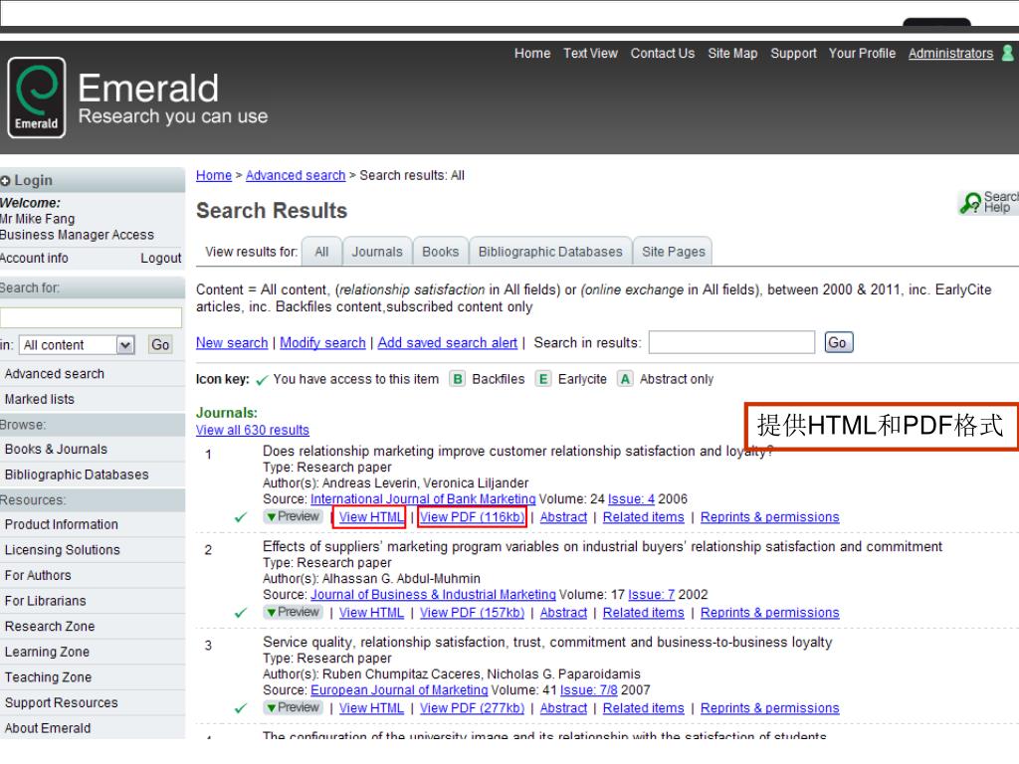
Task: Open the Search Help icon
Action: [x=988, y=203]
